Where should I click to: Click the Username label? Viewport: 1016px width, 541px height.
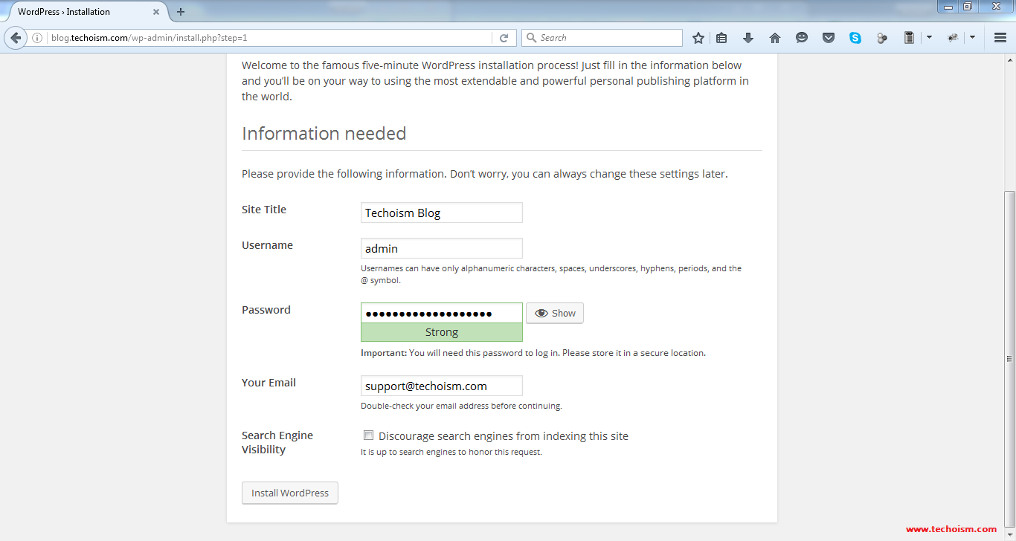[267, 245]
